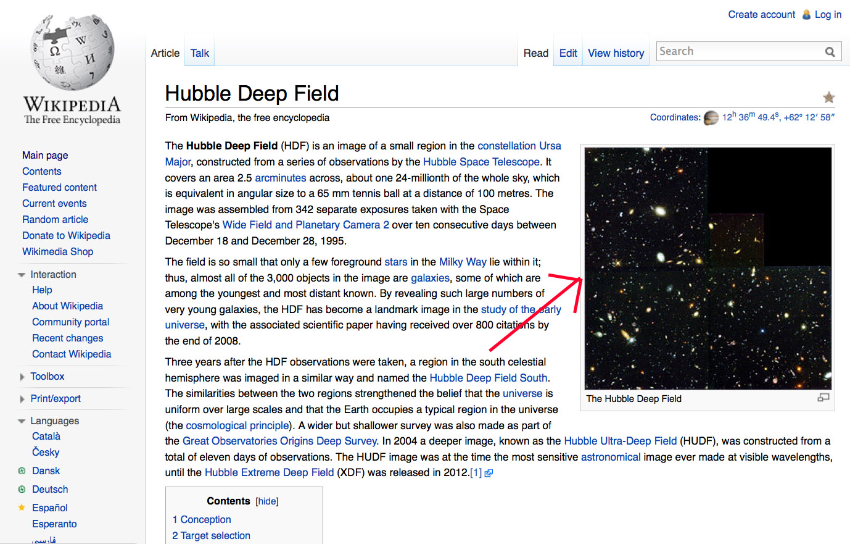
Task: Open Donate to Wikipedia link
Action: [66, 235]
